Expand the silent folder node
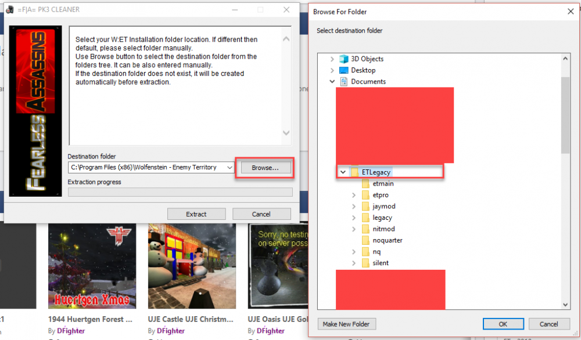Image resolution: width=581 pixels, height=340 pixels. pos(354,263)
